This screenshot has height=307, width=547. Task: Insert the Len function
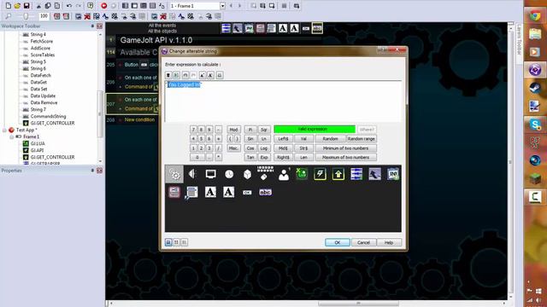[303, 157]
